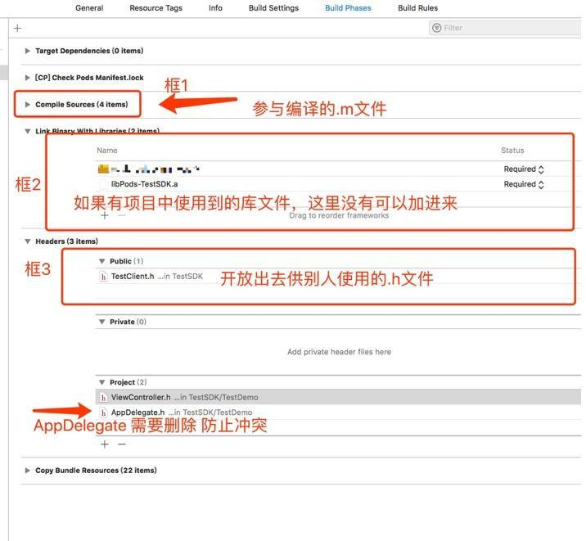Select the libPods-TestSDK.a library row
This screenshot has width=586, height=541.
(338, 184)
